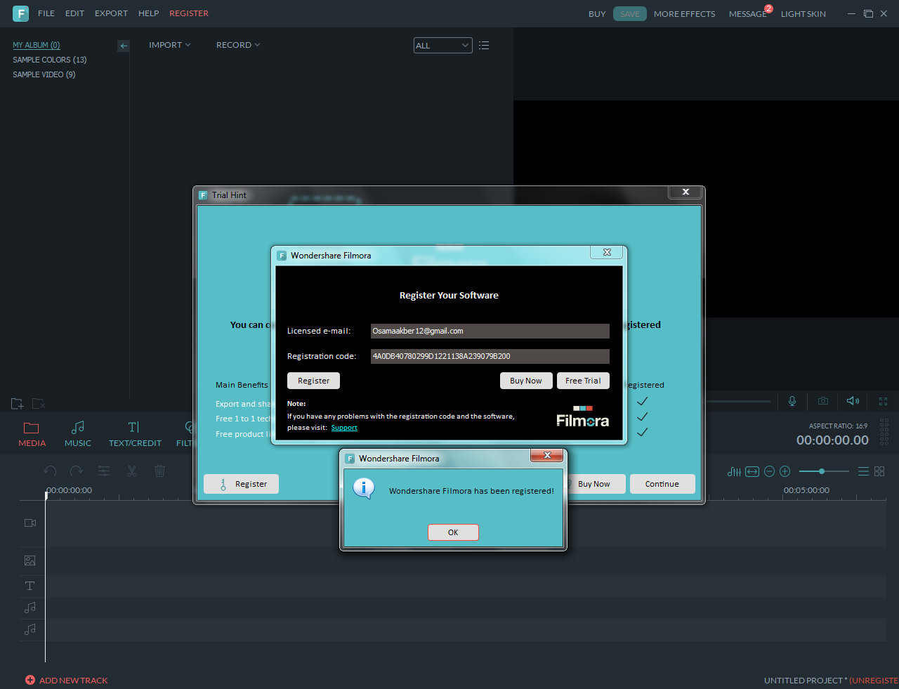The height and width of the screenshot is (689, 899).
Task: Enter full screen preview with the expand icon
Action: 884,401
